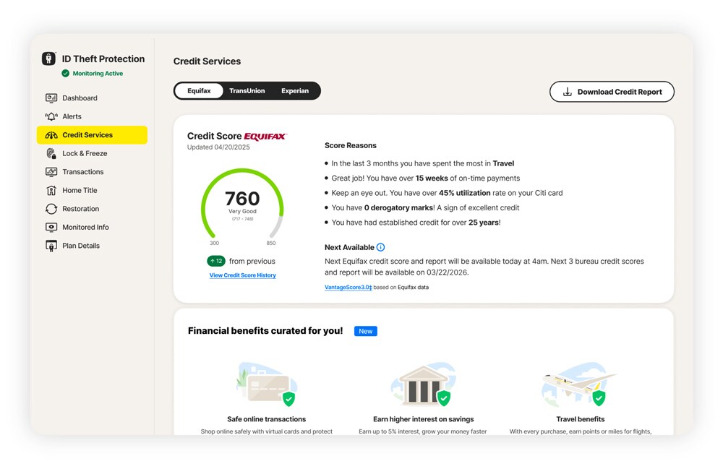
Task: Click the Download Credit Report button
Action: pos(612,92)
